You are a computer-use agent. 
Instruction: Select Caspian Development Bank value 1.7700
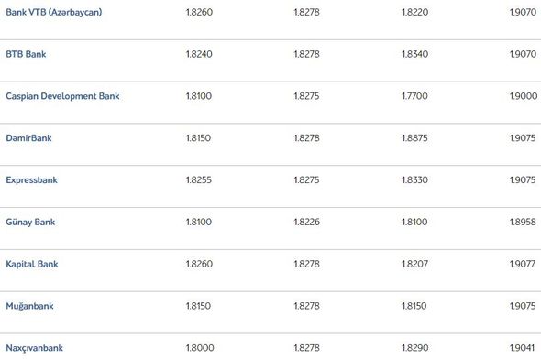click(x=414, y=96)
